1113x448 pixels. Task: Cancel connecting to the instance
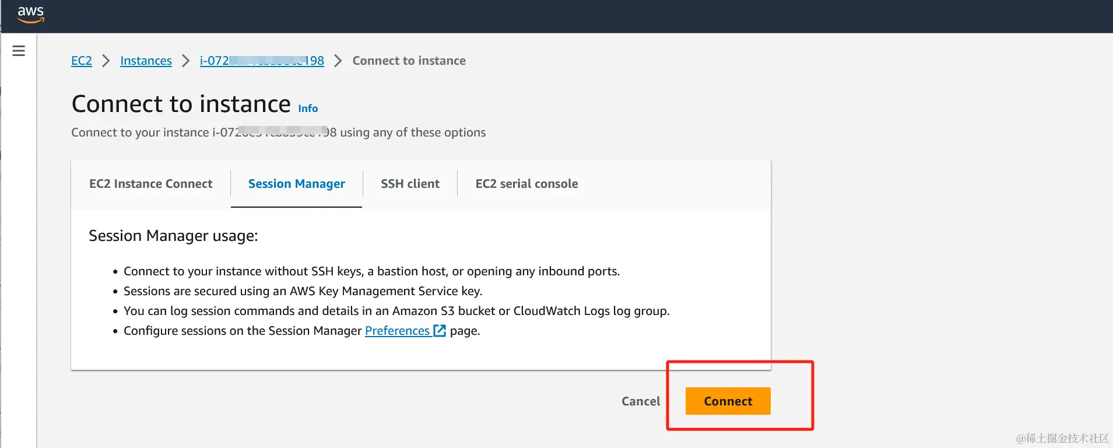(641, 401)
